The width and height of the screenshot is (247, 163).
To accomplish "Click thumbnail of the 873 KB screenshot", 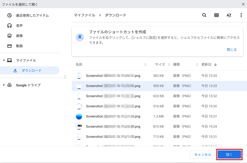I will [79, 127].
